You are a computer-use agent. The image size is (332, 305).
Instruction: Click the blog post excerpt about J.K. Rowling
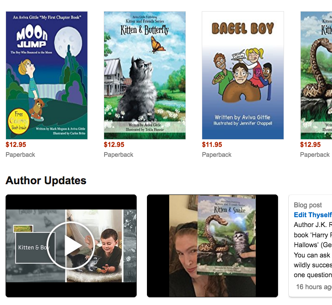tap(313, 250)
